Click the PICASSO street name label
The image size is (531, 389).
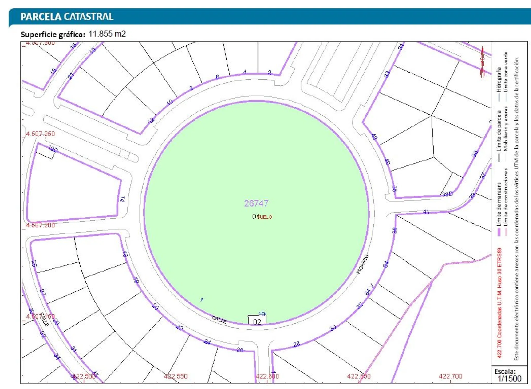pos(362,264)
